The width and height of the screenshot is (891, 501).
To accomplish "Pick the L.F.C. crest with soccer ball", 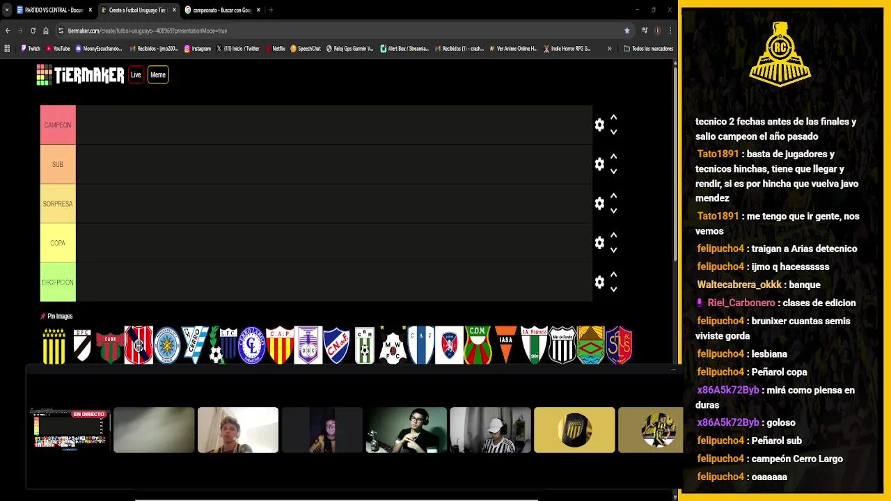I will pos(223,345).
